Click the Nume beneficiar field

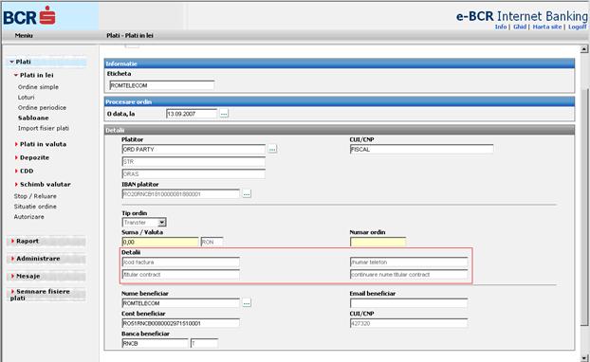pyautogui.click(x=180, y=303)
